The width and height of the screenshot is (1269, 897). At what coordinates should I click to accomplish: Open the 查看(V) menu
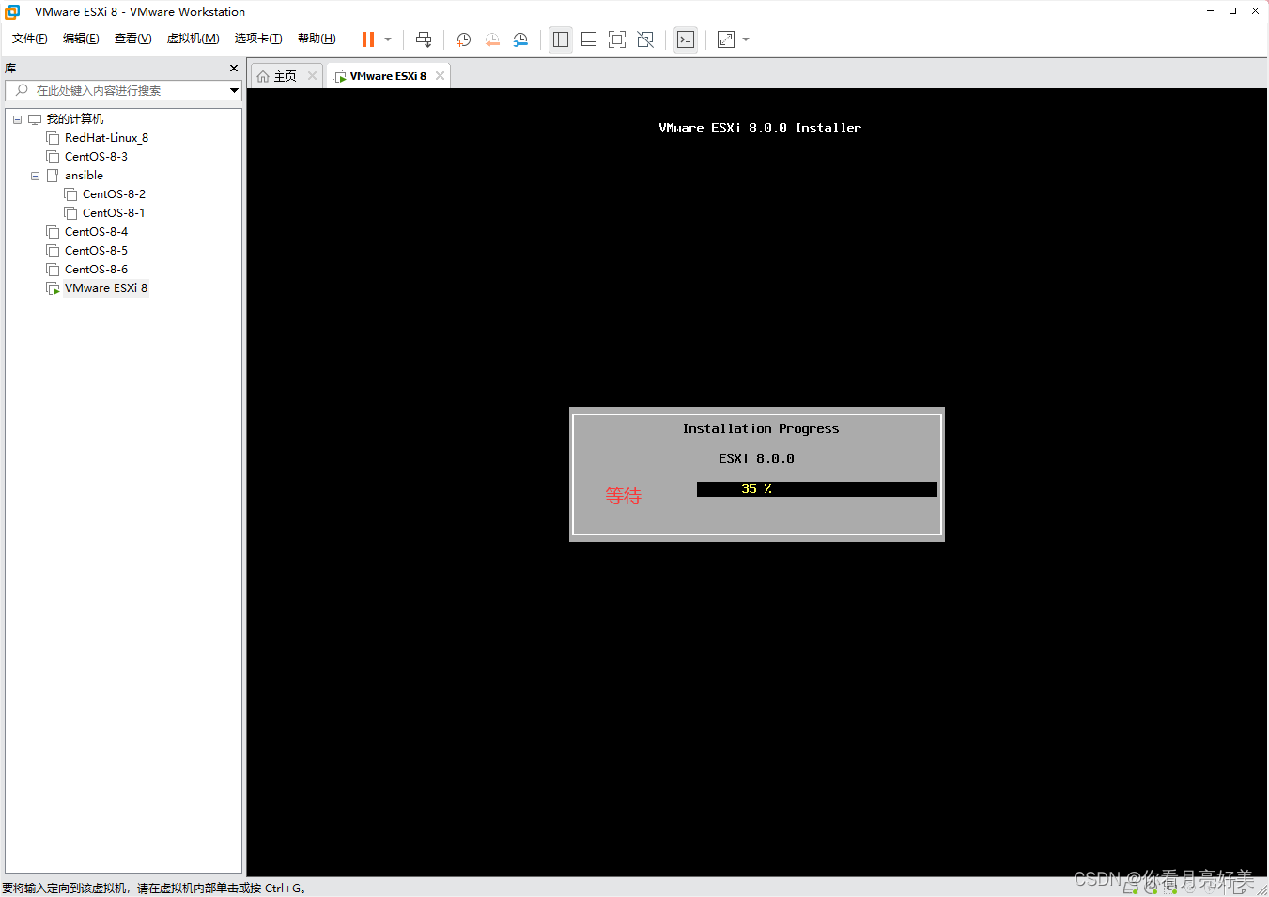(132, 39)
